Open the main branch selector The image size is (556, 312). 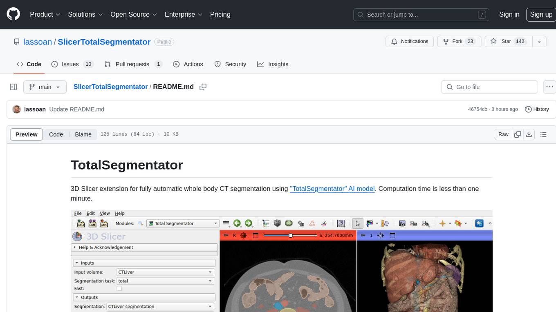[45, 87]
